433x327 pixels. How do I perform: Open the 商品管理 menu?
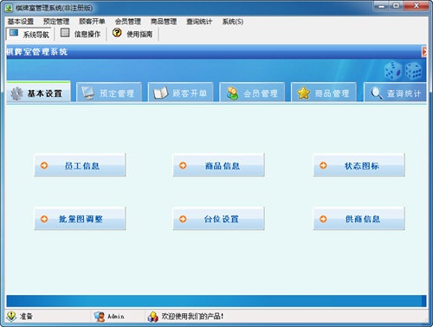pos(164,22)
